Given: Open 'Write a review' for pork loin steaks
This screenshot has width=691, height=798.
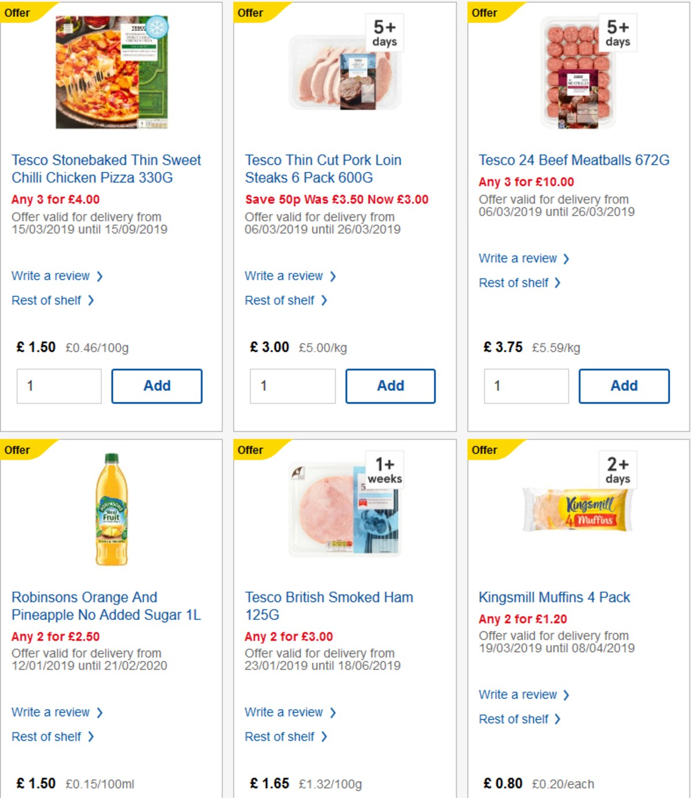Looking at the screenshot, I should (284, 276).
